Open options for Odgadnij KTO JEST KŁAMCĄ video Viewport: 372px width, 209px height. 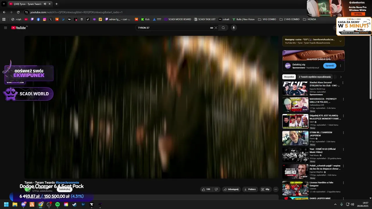pyautogui.click(x=343, y=116)
